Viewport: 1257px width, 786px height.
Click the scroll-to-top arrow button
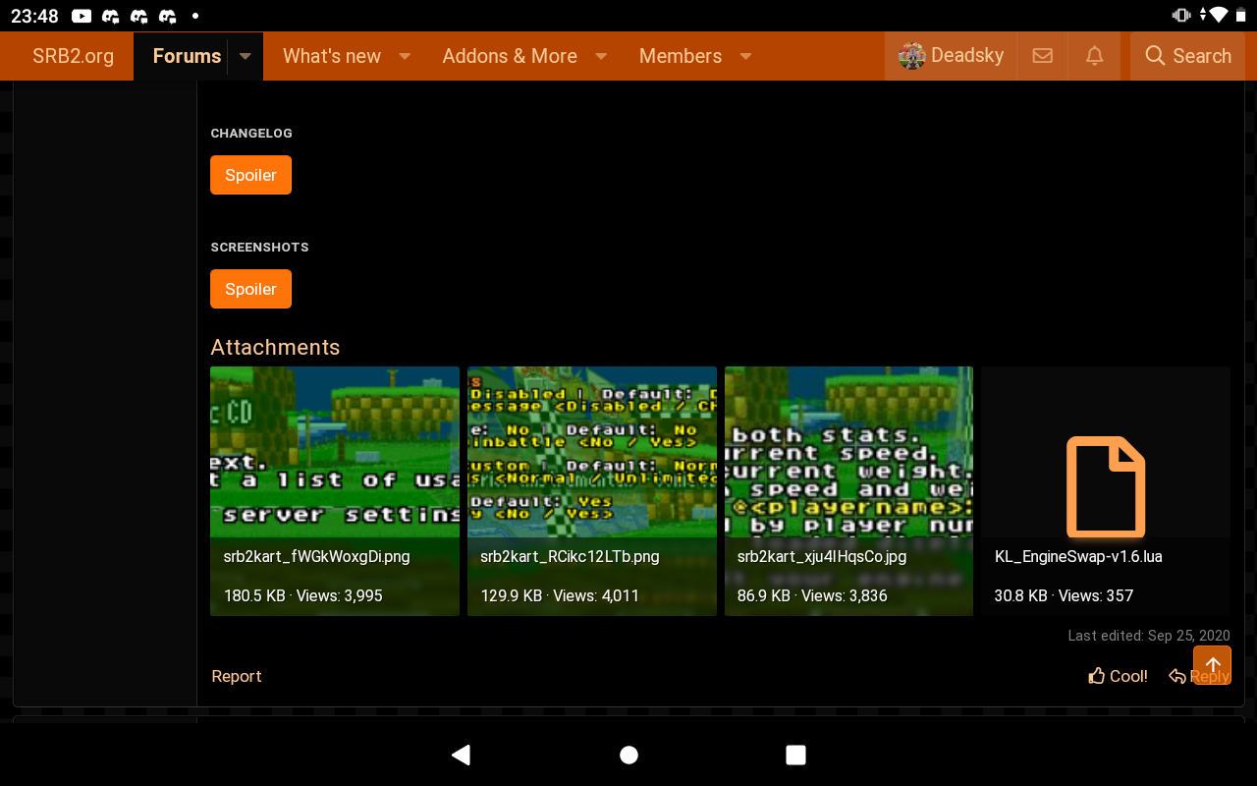pos(1213,665)
